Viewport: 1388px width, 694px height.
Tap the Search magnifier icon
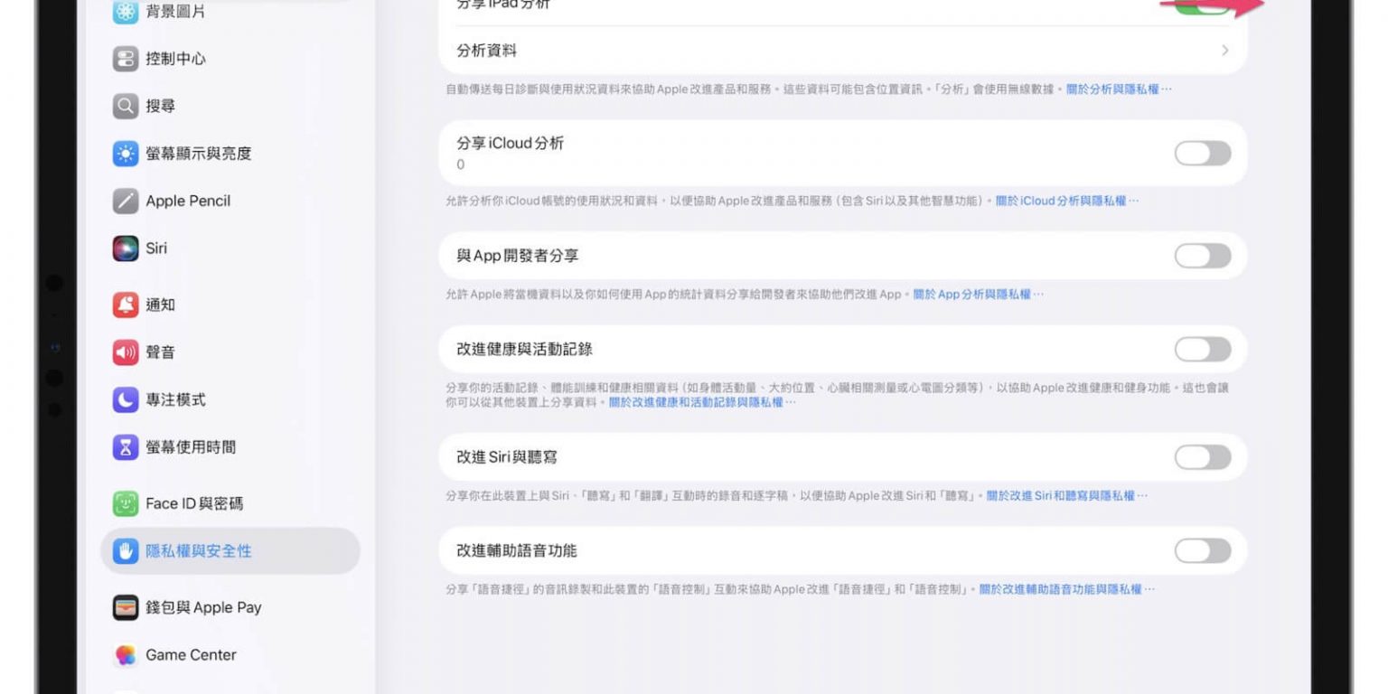tap(126, 106)
